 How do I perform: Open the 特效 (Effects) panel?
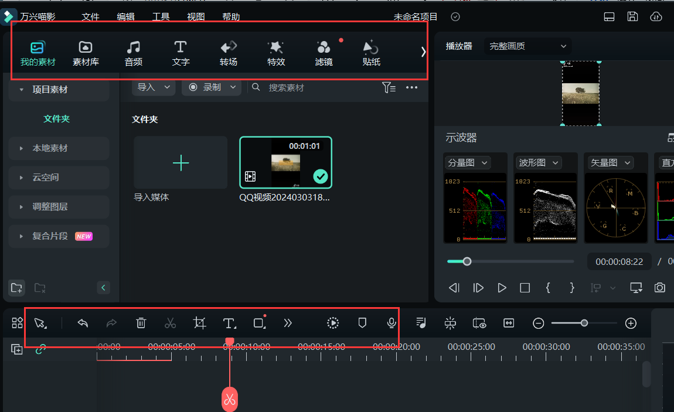pyautogui.click(x=276, y=53)
